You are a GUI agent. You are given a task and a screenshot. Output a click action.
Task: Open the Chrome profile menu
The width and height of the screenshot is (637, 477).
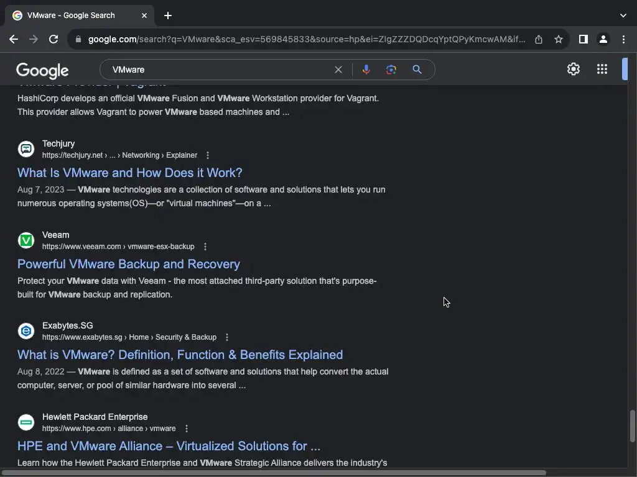click(x=603, y=39)
